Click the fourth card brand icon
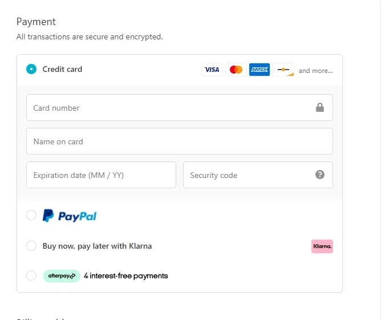This screenshot has width=381, height=320. [283, 70]
